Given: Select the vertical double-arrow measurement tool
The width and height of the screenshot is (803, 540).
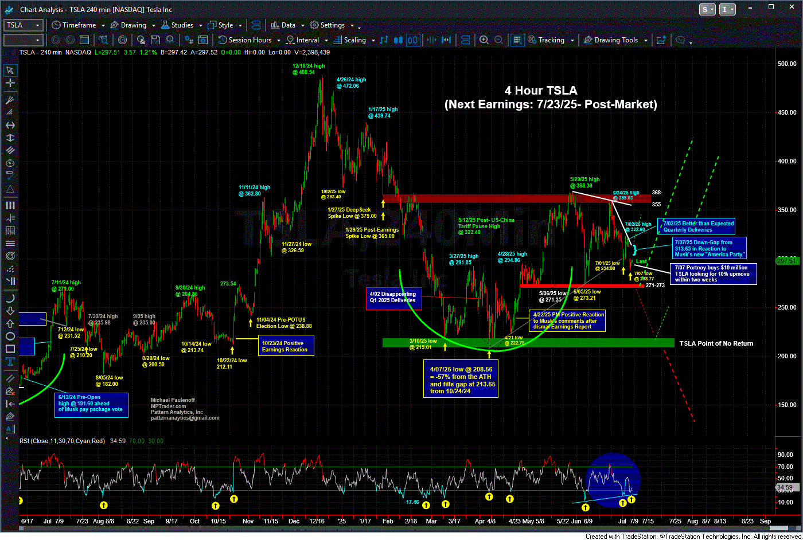Looking at the screenshot, I should coord(10,138).
